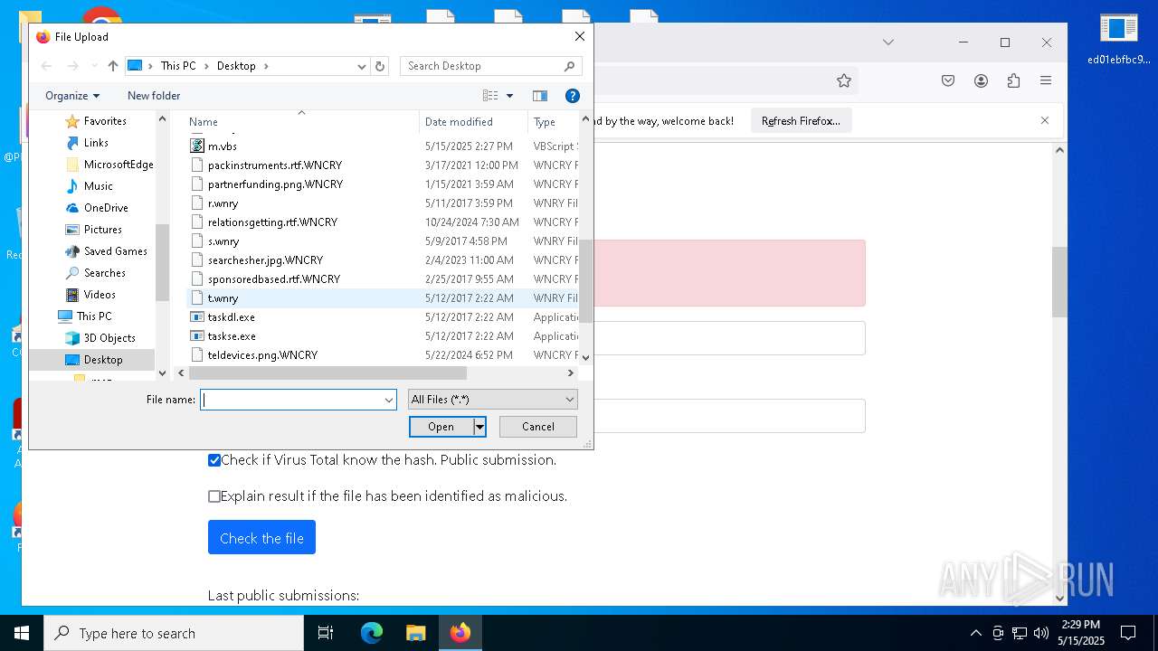Enable Explain result if malicious checkbox
1158x651 pixels.
pos(214,496)
